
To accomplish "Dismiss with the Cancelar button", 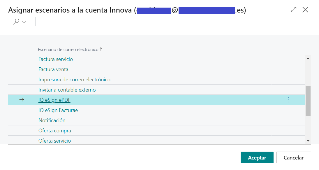I will [x=293, y=157].
